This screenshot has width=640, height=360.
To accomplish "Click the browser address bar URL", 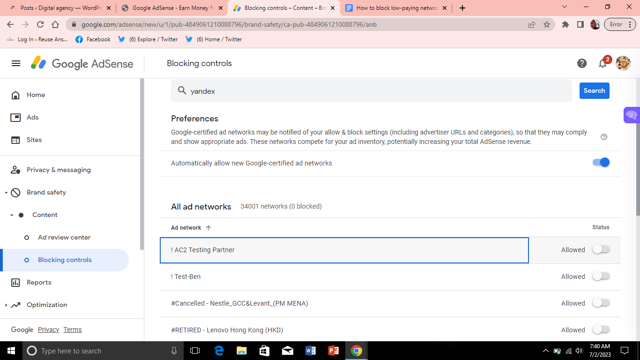I will pos(229,25).
